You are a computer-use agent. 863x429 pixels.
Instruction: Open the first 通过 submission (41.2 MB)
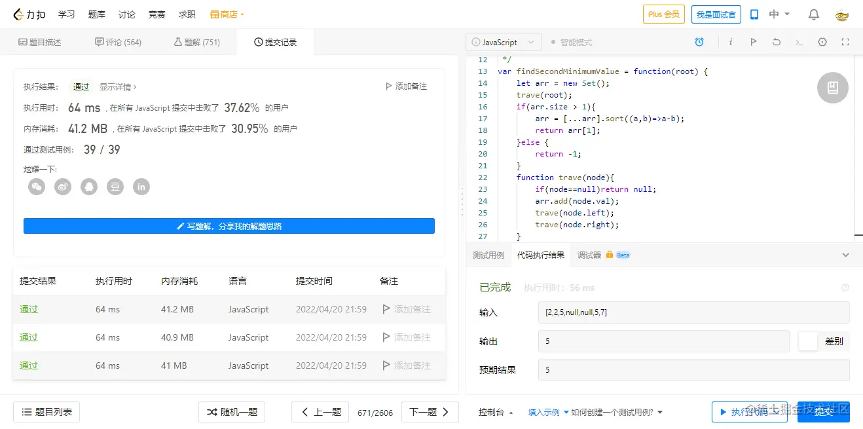pyautogui.click(x=29, y=309)
